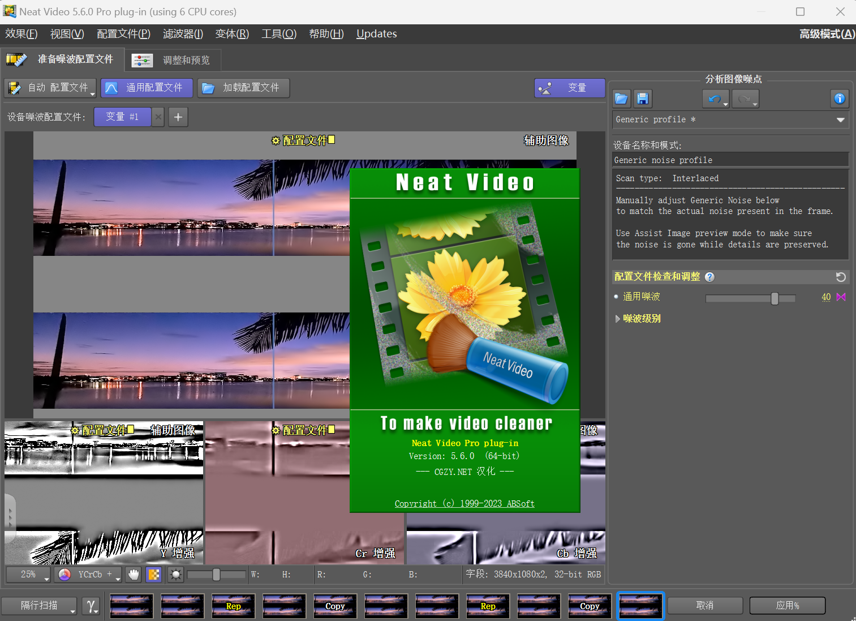Toggle 高级模式(A) advanced mode
Image resolution: width=856 pixels, height=621 pixels.
827,34
